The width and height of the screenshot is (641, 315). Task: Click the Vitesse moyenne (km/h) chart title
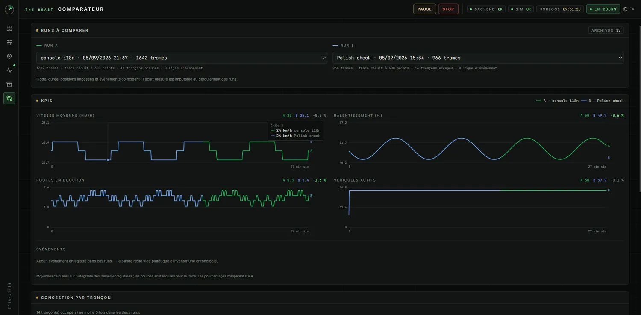pyautogui.click(x=65, y=116)
